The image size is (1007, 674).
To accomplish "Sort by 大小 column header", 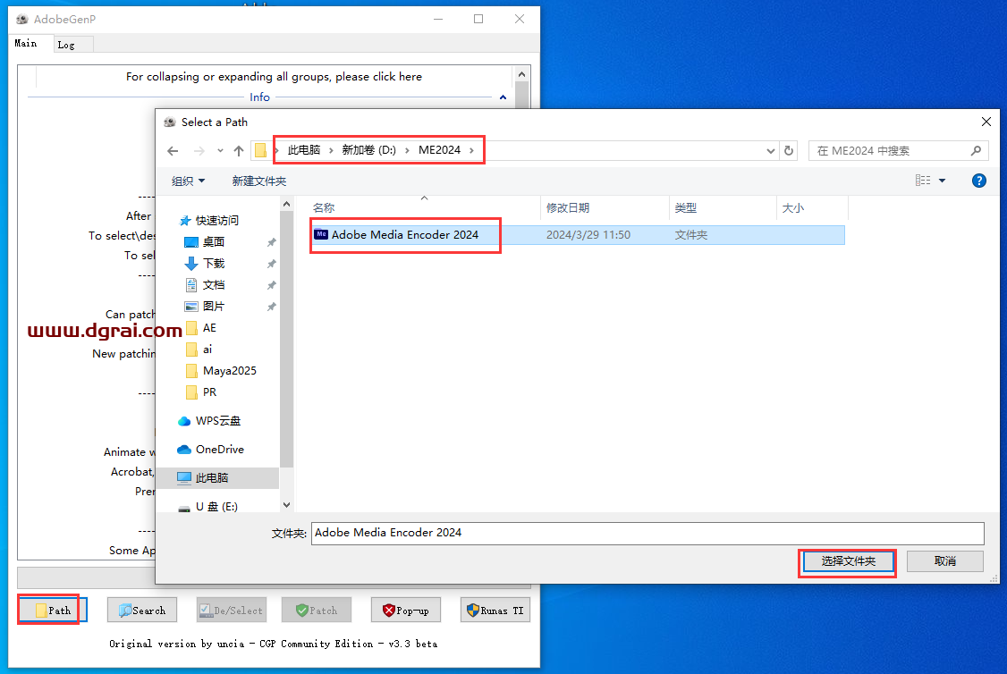I will point(812,207).
